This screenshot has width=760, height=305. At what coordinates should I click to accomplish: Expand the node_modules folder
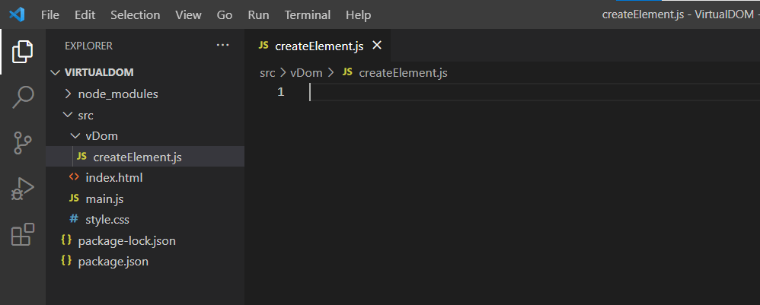pyautogui.click(x=68, y=94)
